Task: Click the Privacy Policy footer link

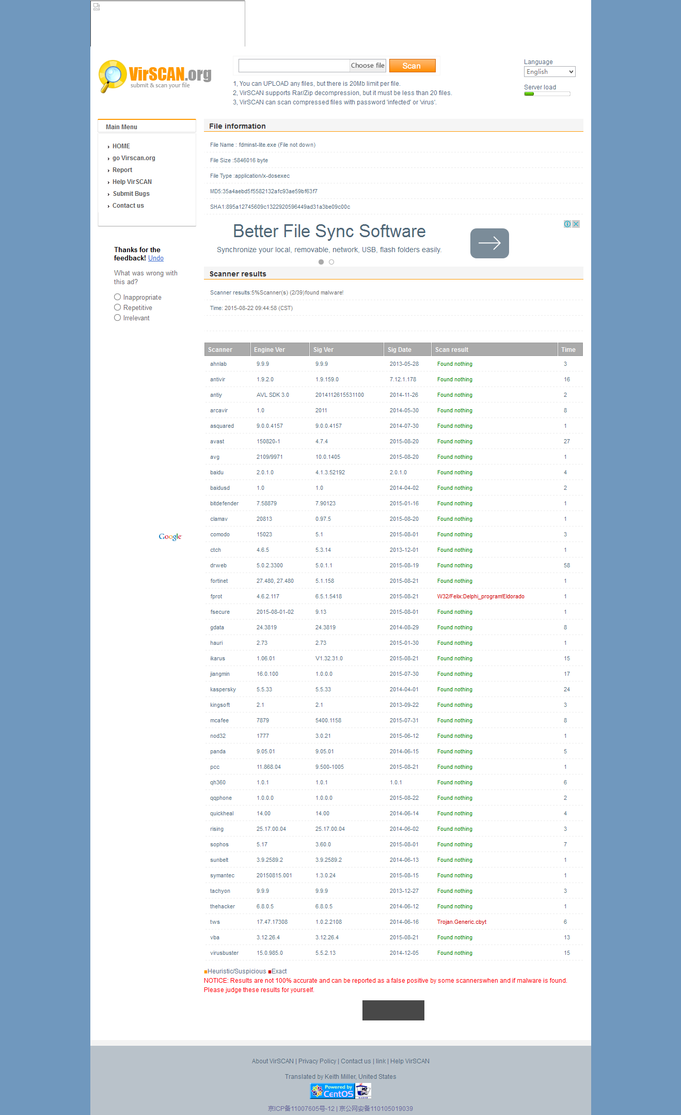Action: coord(317,1061)
